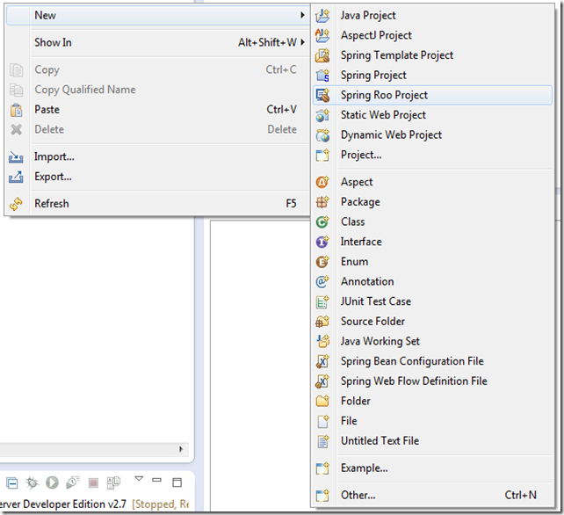Click the AspectJ Project icon
The height and width of the screenshot is (515, 564).
[322, 35]
